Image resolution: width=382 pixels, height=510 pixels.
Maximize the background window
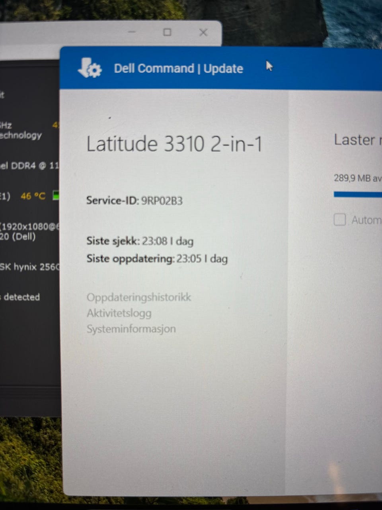[167, 32]
